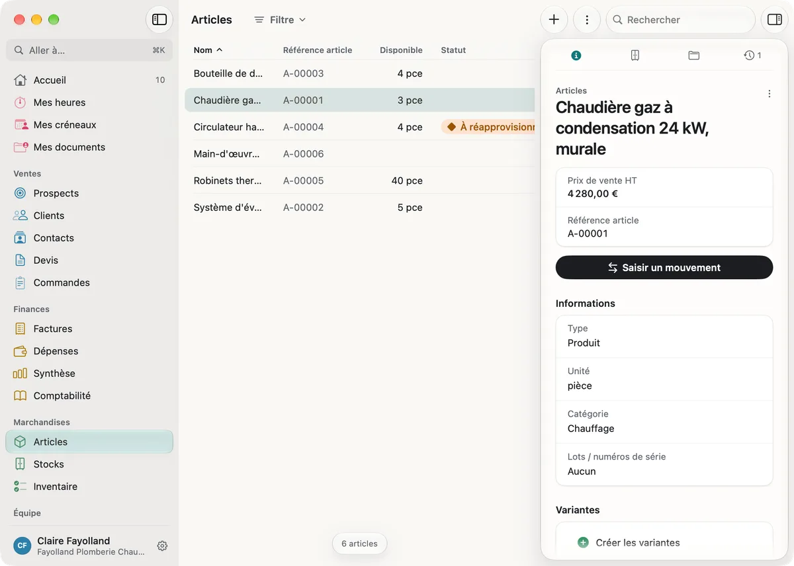Click the Comptabilité book icon
The image size is (794, 566).
pyautogui.click(x=21, y=395)
